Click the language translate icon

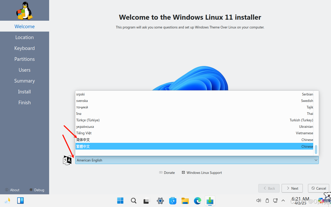pos(67,160)
